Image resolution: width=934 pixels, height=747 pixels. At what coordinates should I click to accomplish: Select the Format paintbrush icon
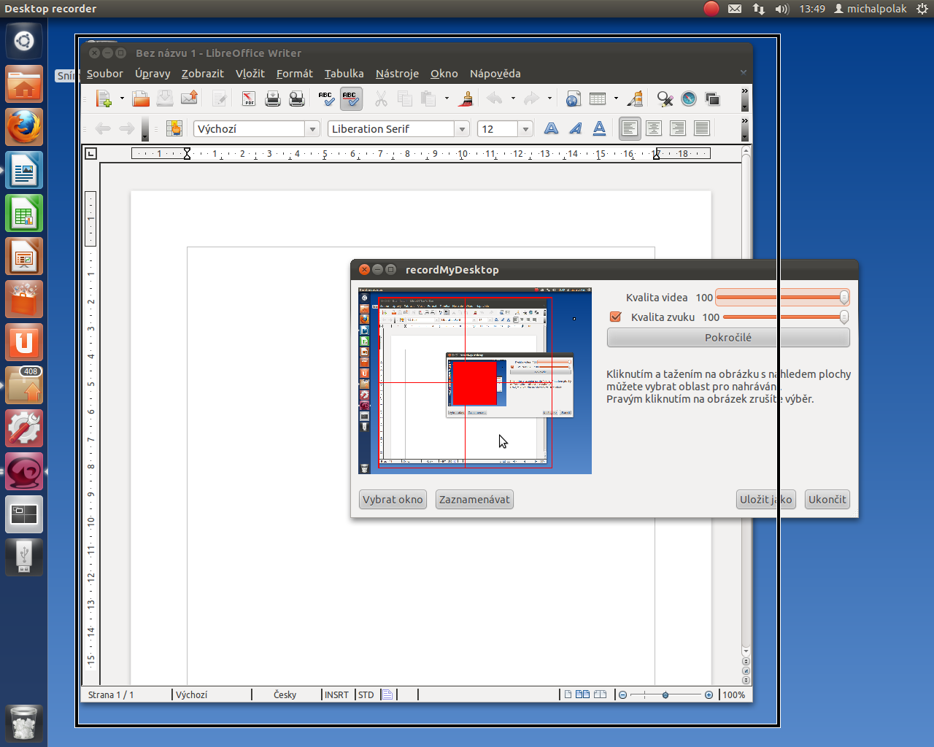(x=466, y=98)
